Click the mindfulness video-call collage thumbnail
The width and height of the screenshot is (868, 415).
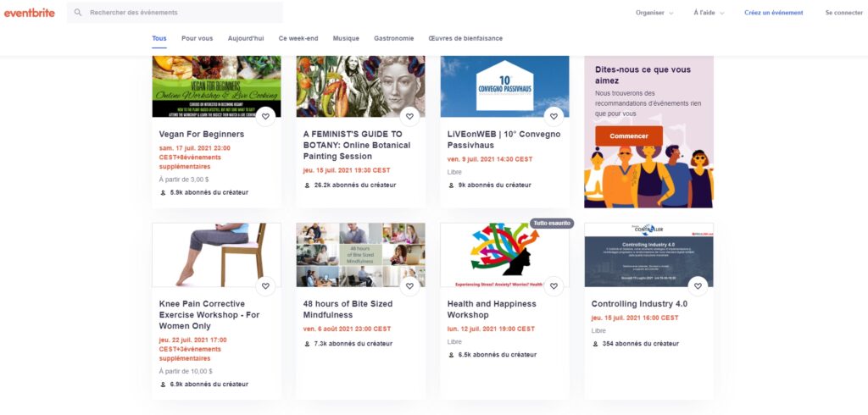pyautogui.click(x=360, y=255)
